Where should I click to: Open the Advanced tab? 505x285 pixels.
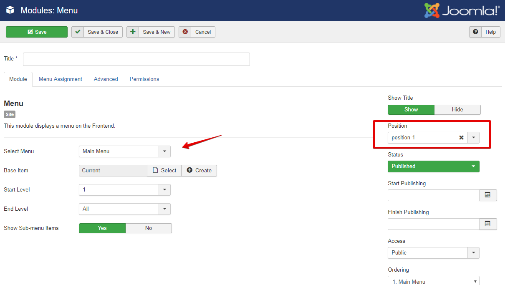(x=106, y=79)
